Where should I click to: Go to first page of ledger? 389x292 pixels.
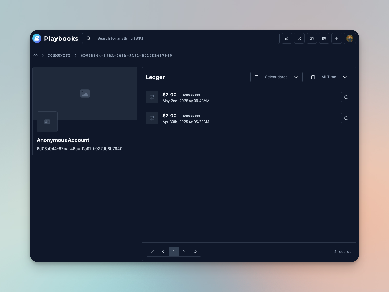tap(152, 252)
